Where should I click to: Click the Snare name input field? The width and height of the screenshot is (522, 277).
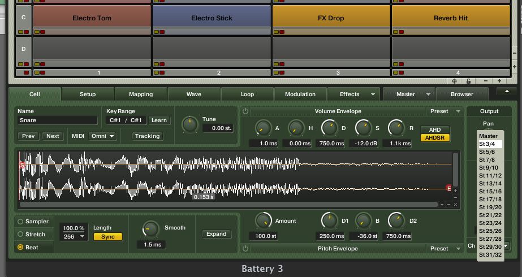pyautogui.click(x=57, y=120)
